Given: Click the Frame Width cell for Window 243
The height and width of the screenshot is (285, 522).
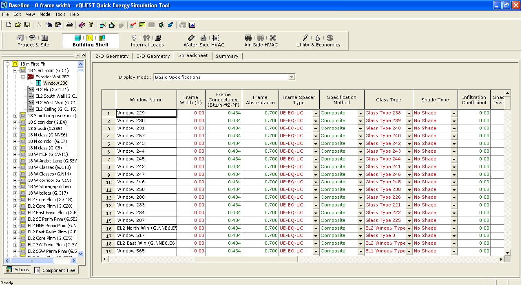Looking at the screenshot, I should pos(191,144).
